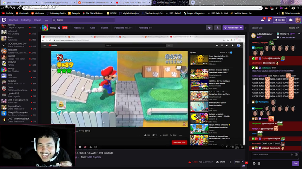Open emote picker in message box
302x169 pixels.
pyautogui.click(x=296, y=154)
